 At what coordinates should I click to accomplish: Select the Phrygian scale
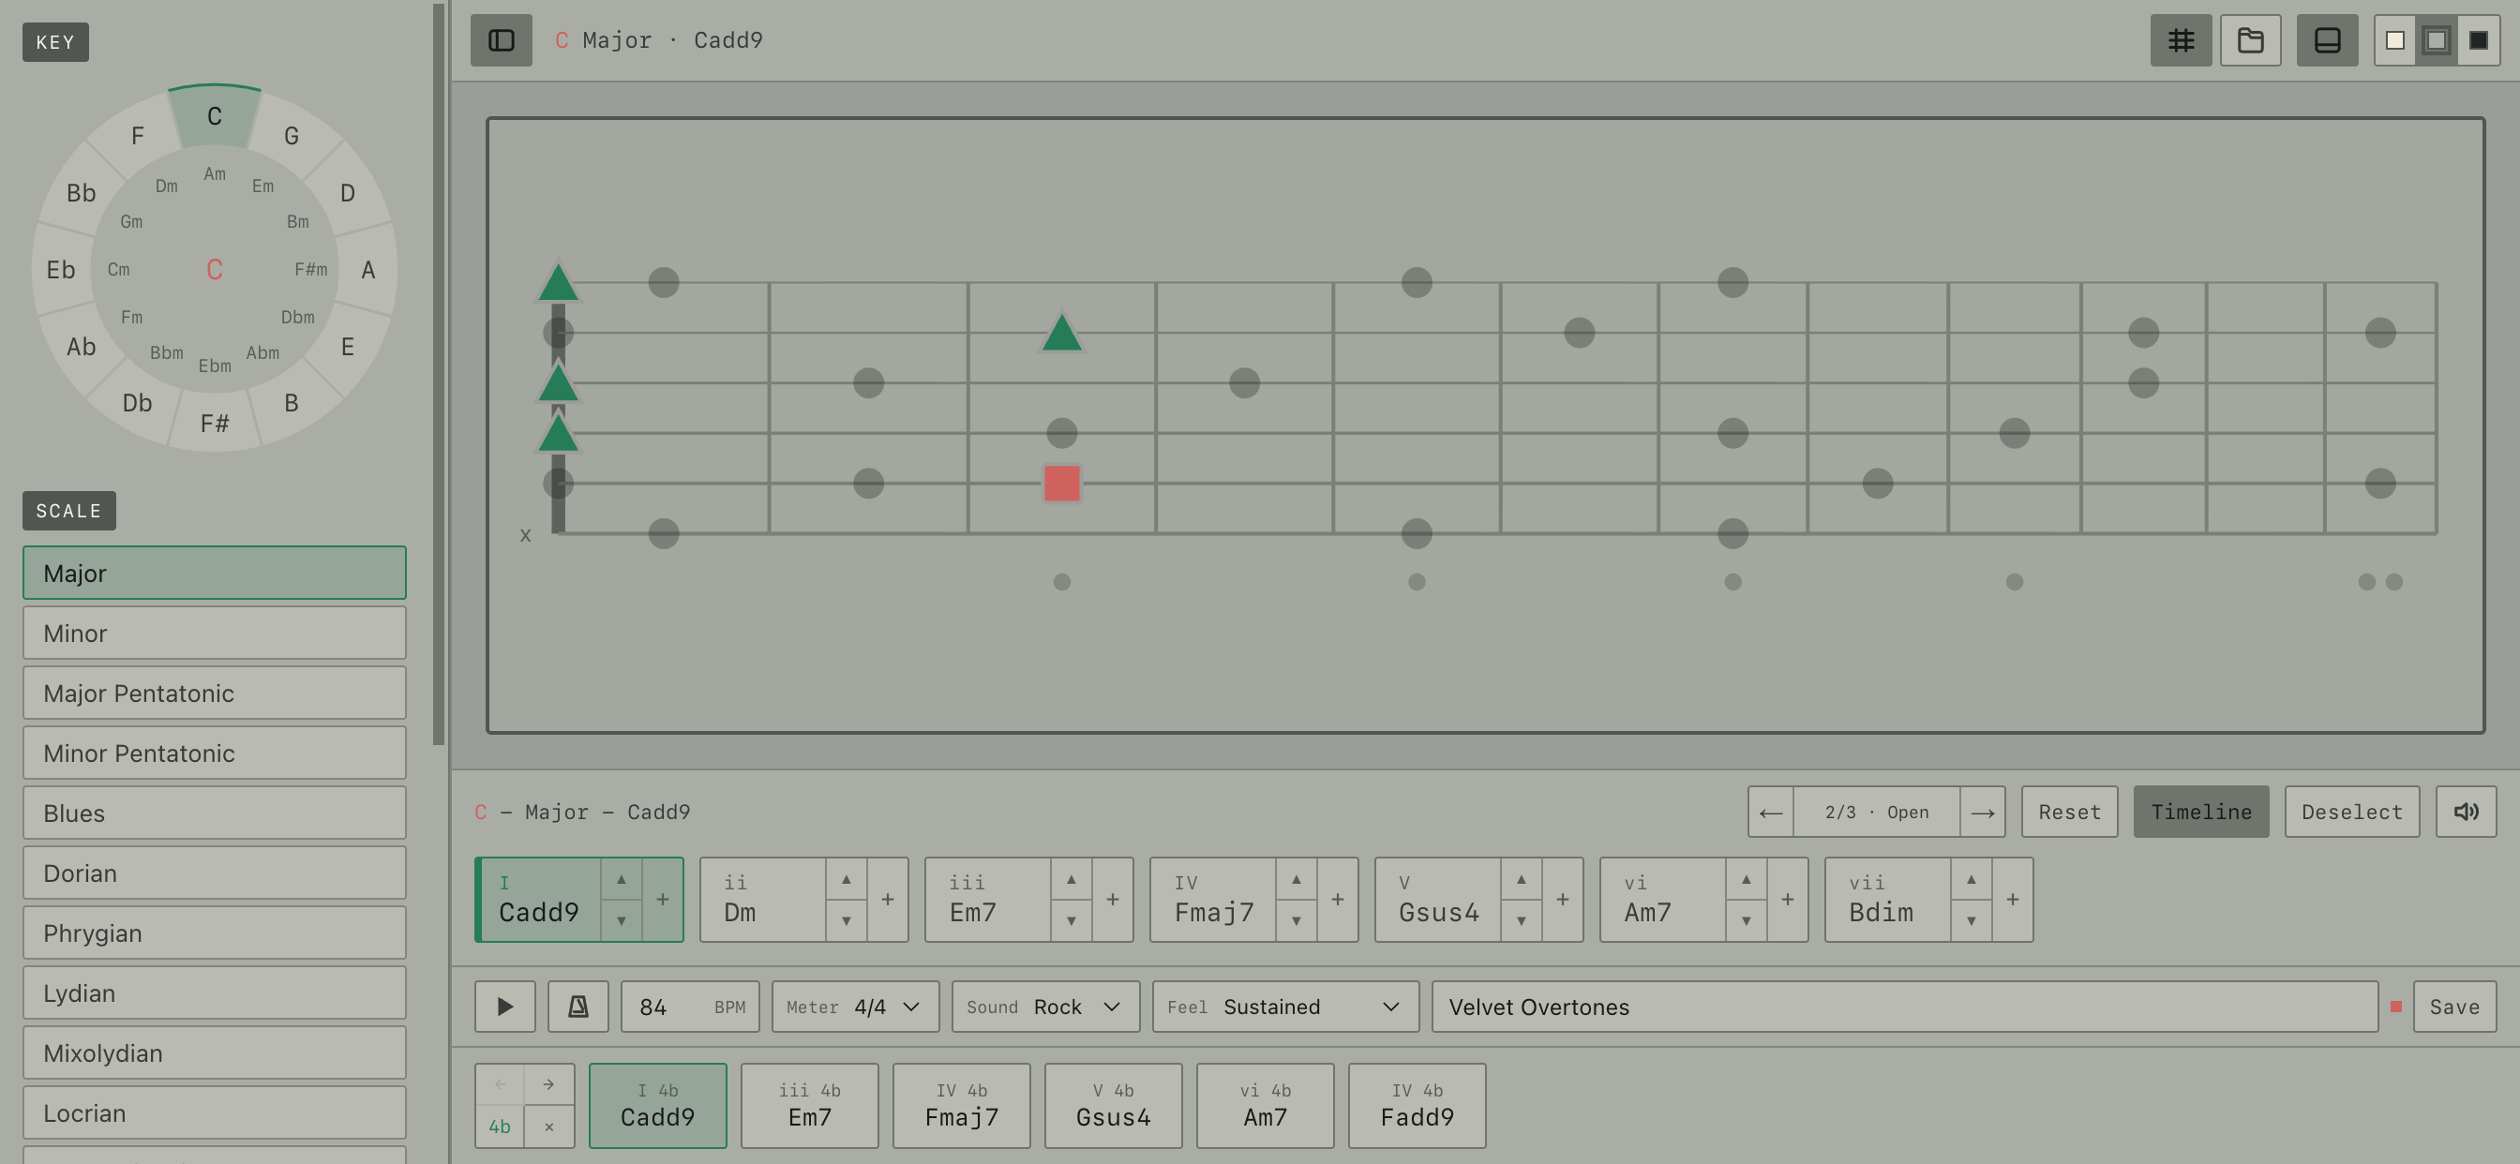tap(215, 933)
